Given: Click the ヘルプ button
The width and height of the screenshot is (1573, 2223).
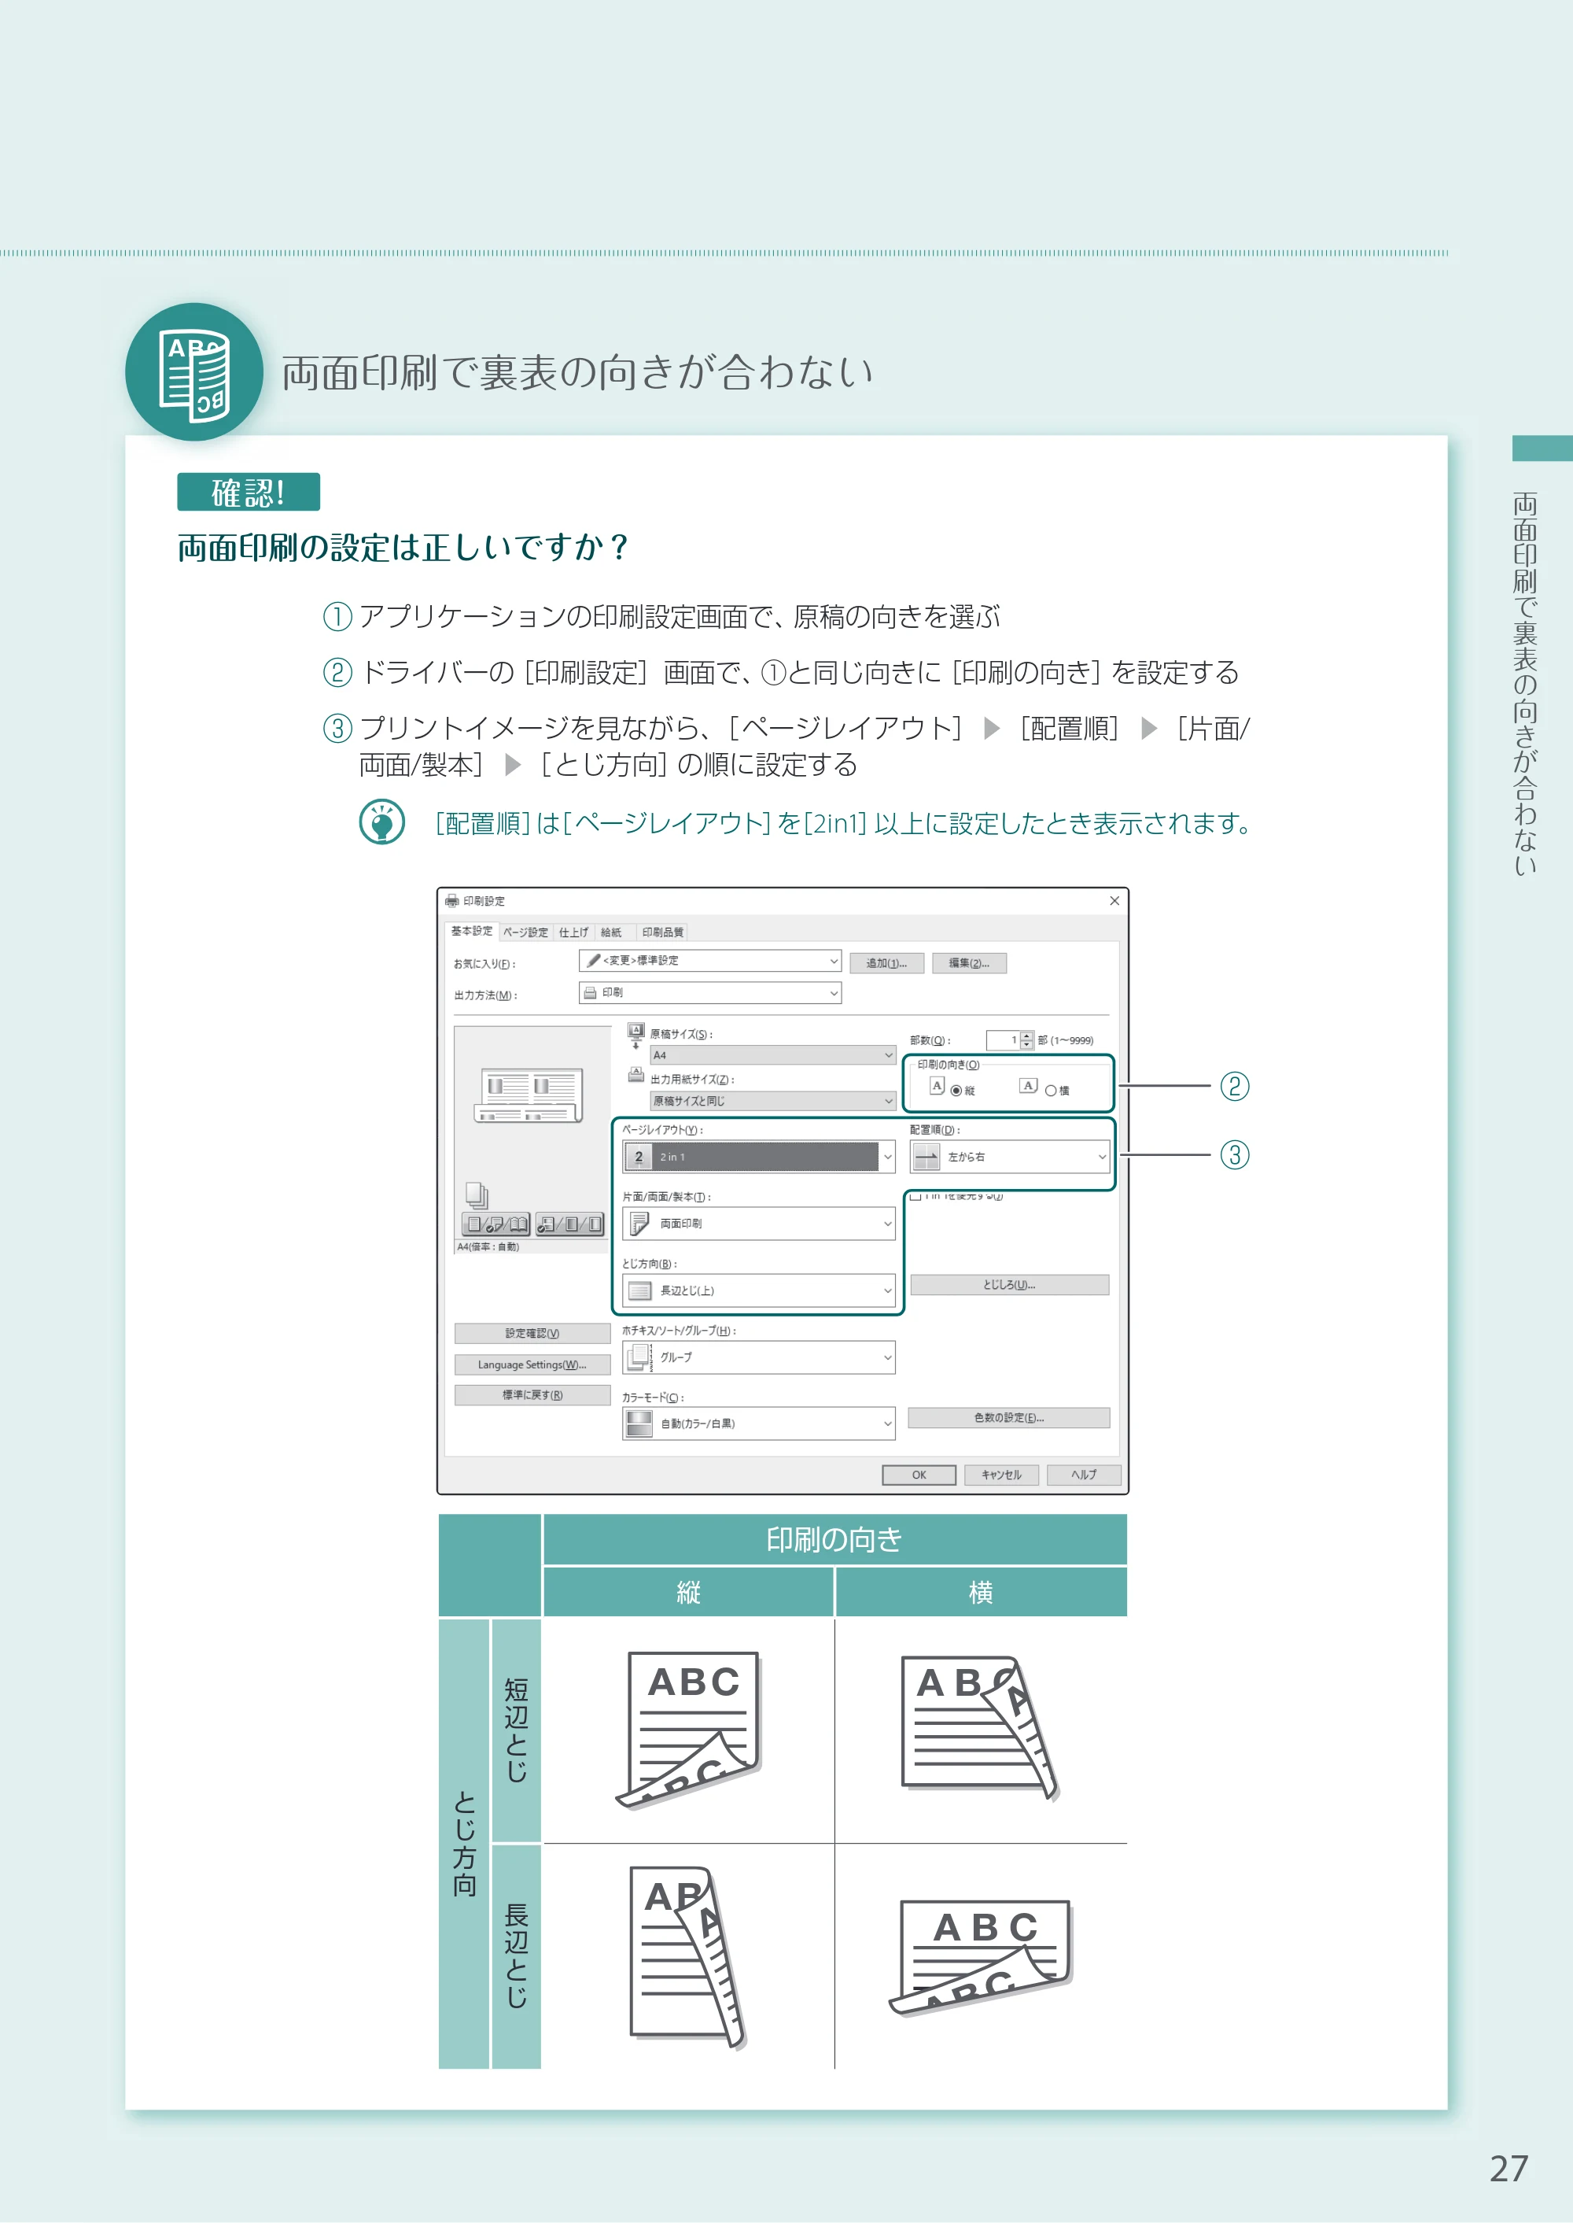Looking at the screenshot, I should pos(1084,1475).
